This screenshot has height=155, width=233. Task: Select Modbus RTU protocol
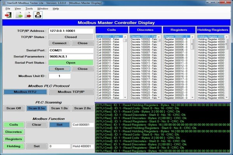pos(25,92)
